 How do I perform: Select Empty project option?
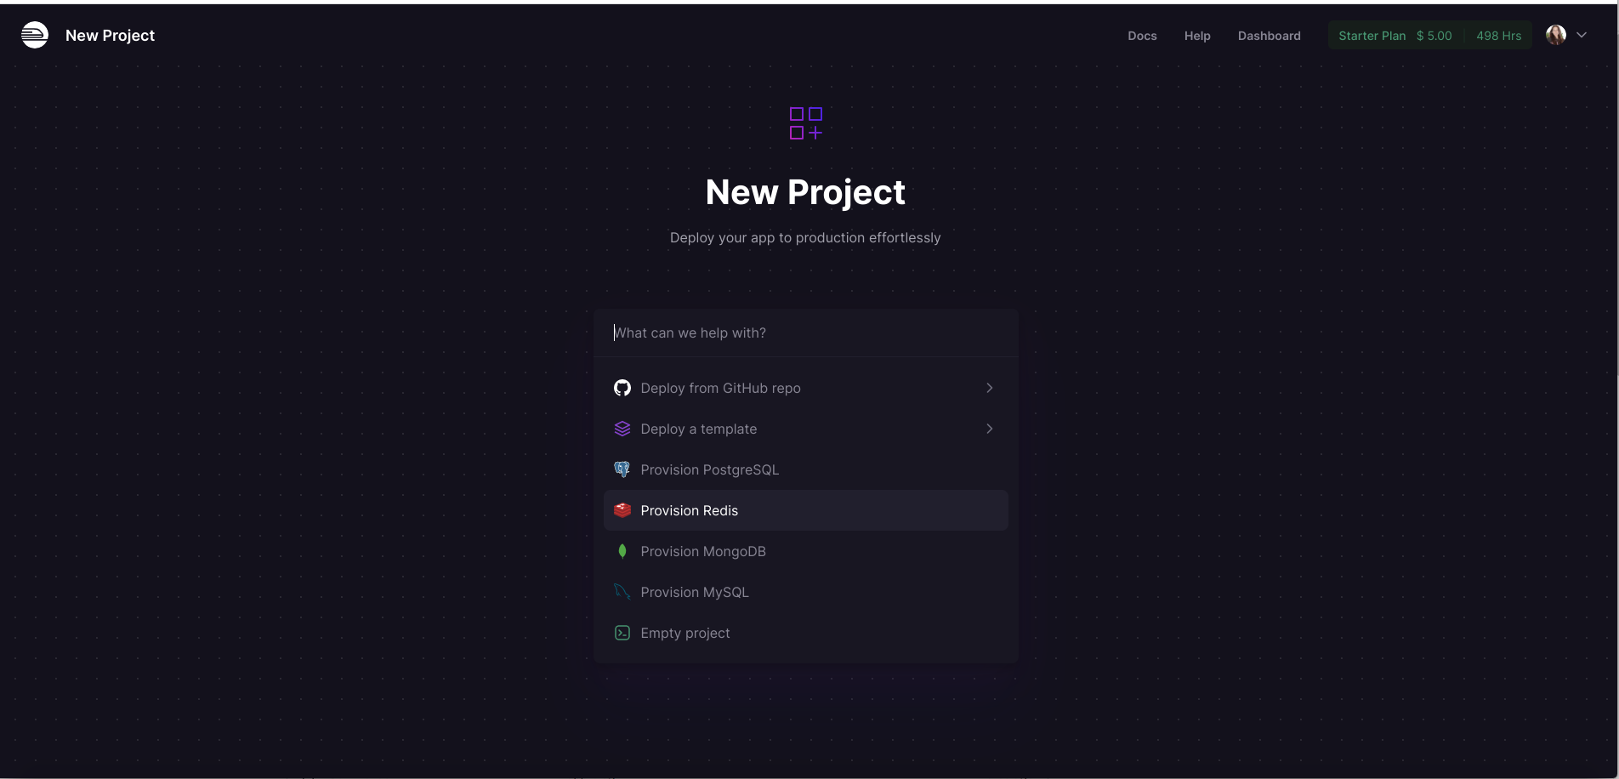point(806,633)
